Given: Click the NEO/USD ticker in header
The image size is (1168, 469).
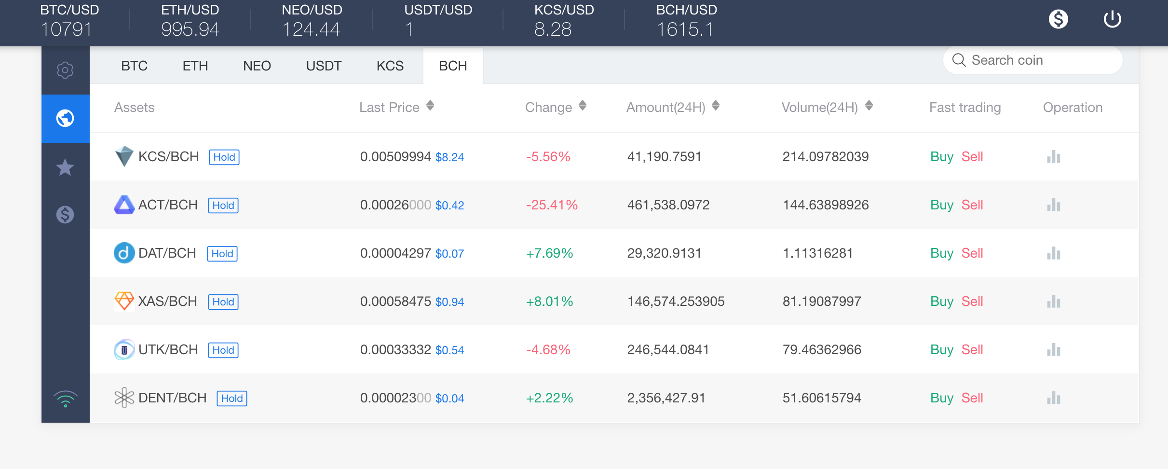Looking at the screenshot, I should point(312,20).
